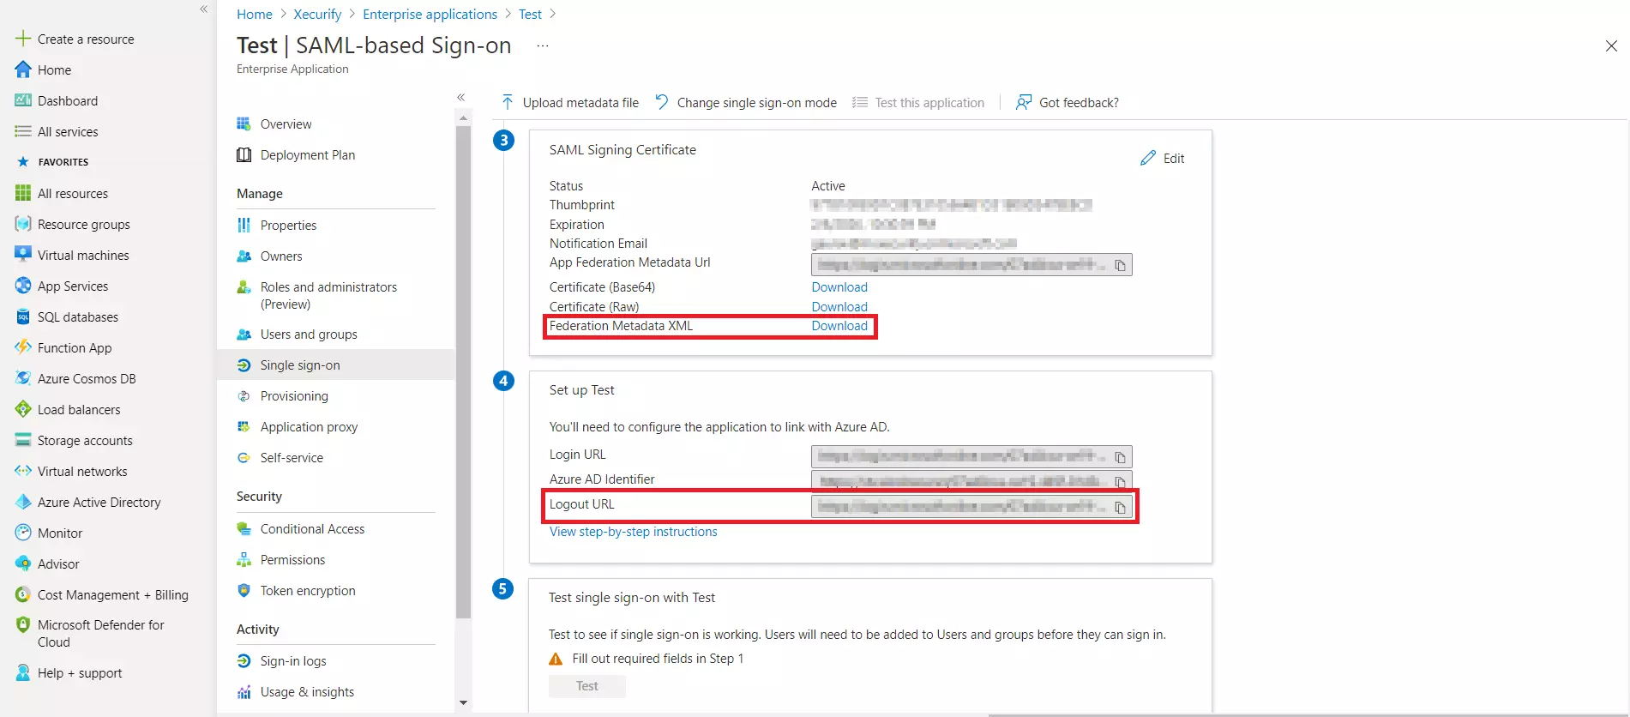Open the more options ellipsis next to title
The image size is (1630, 717).
coord(543,45)
